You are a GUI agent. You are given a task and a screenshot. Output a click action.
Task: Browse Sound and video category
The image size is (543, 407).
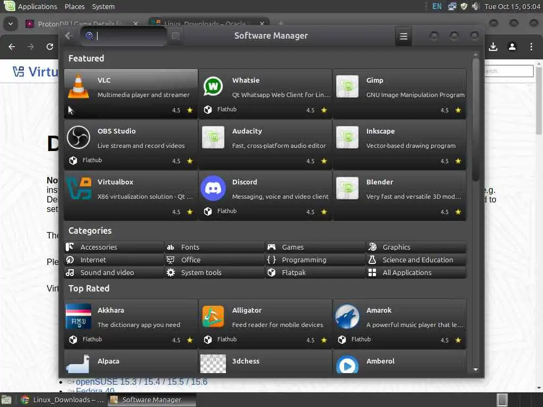click(114, 273)
